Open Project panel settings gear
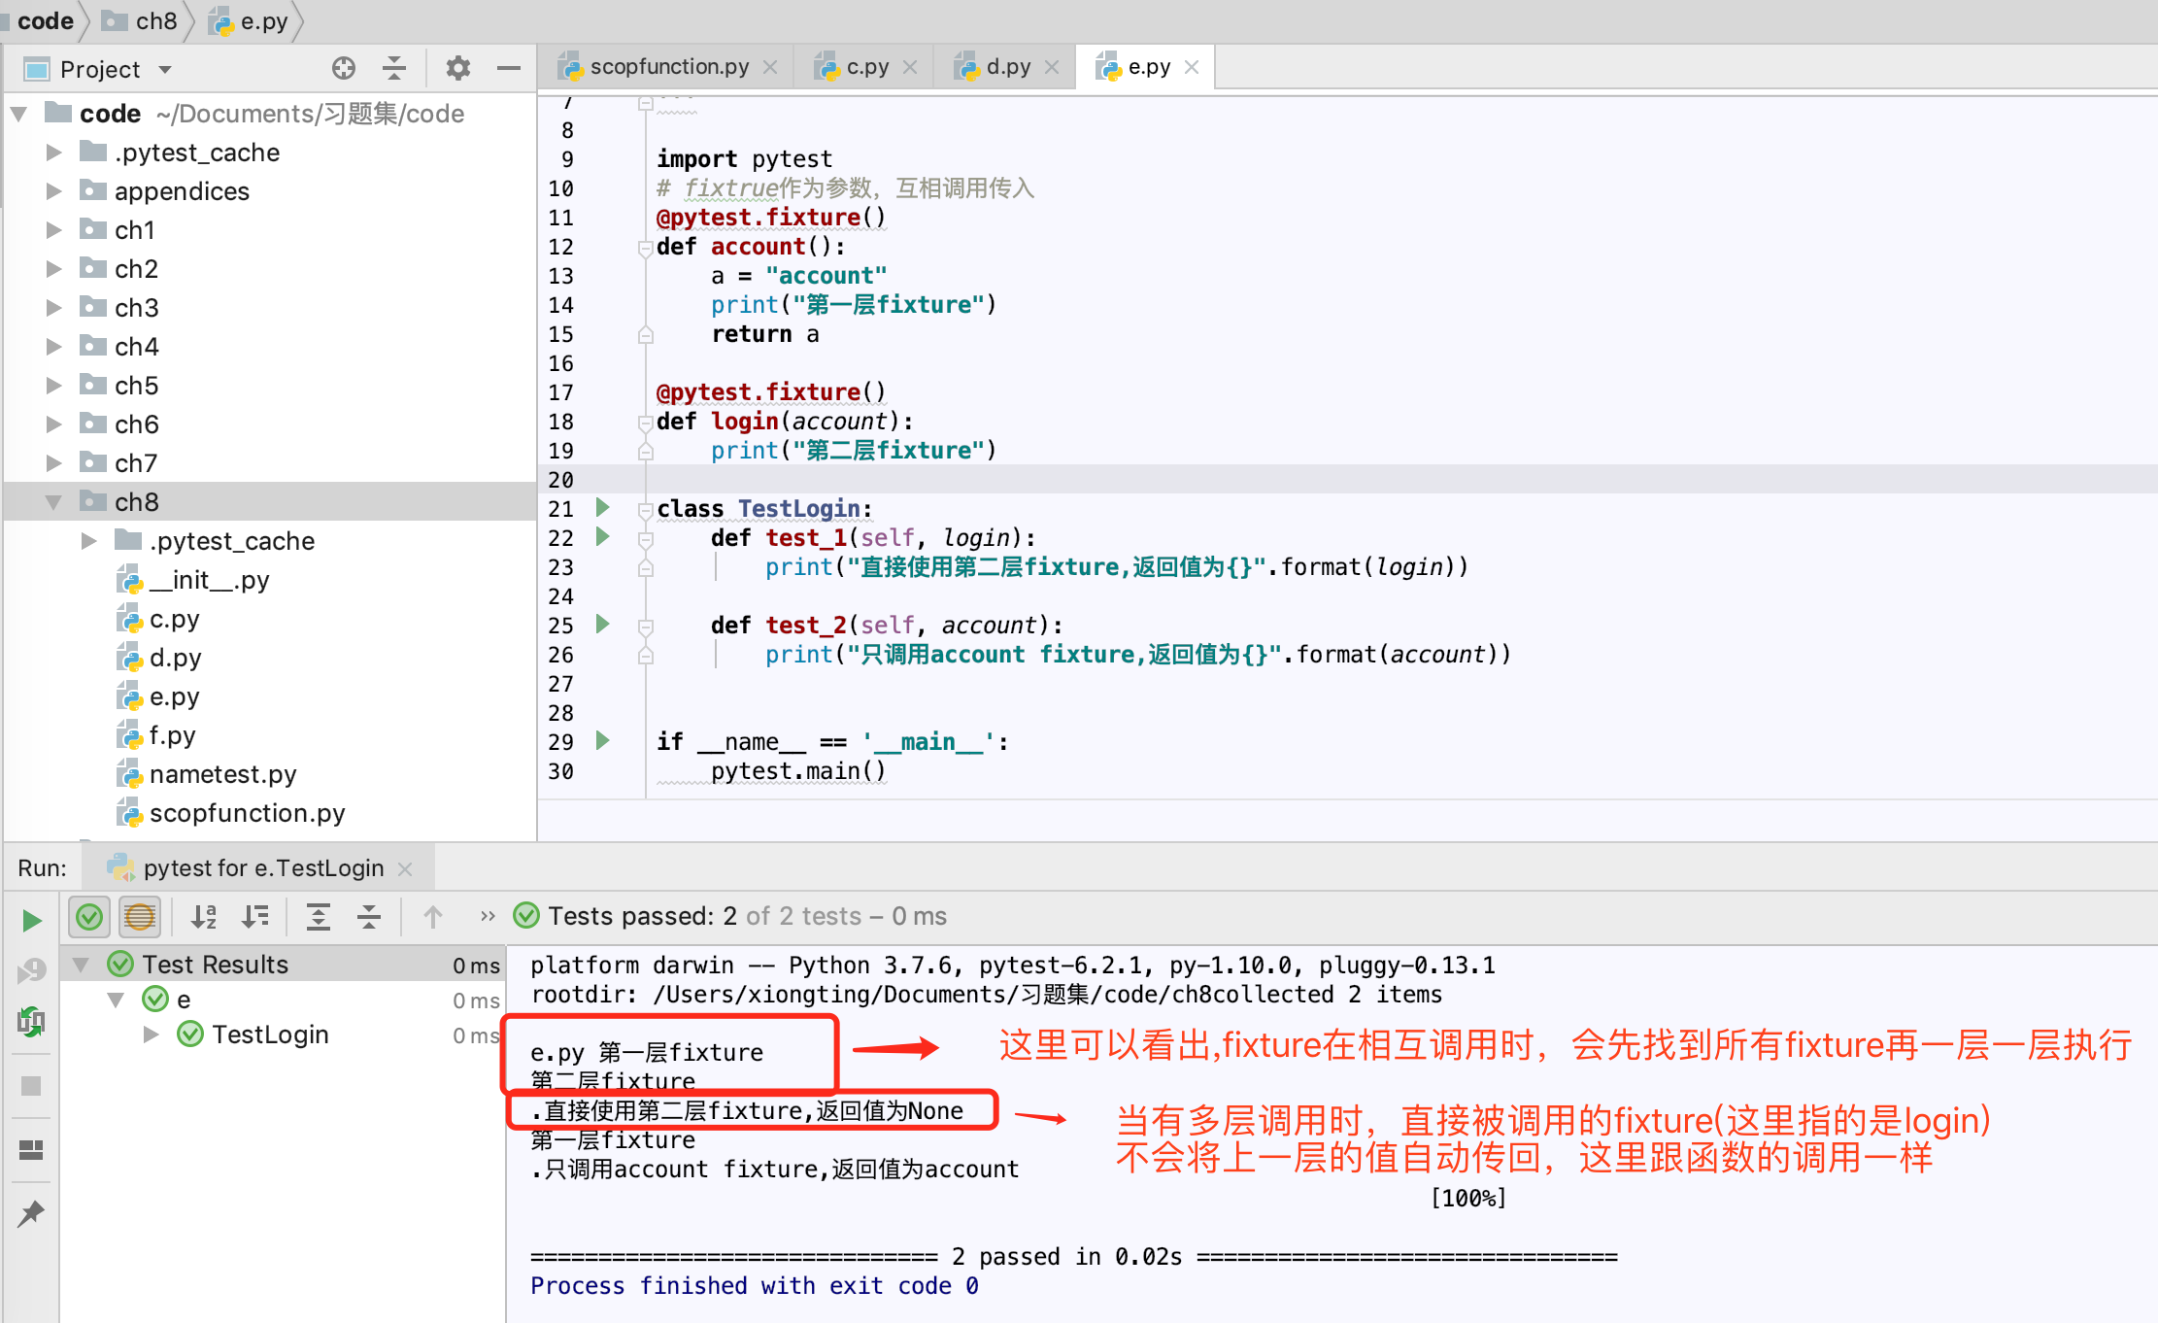 click(457, 68)
